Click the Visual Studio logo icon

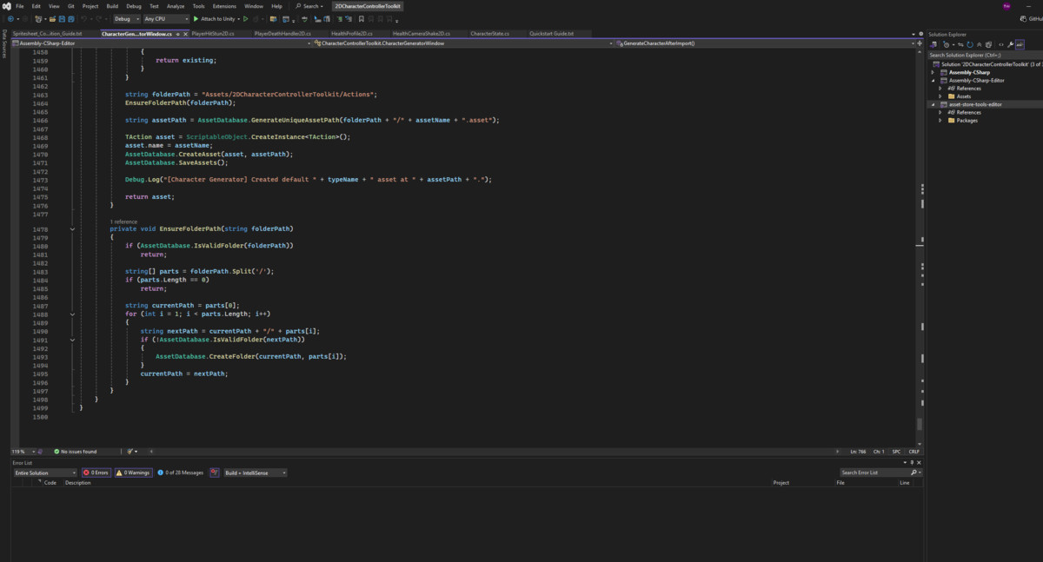[x=7, y=6]
